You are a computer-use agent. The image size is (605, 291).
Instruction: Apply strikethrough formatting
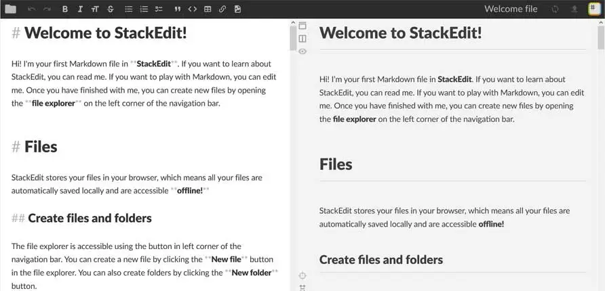coord(111,9)
